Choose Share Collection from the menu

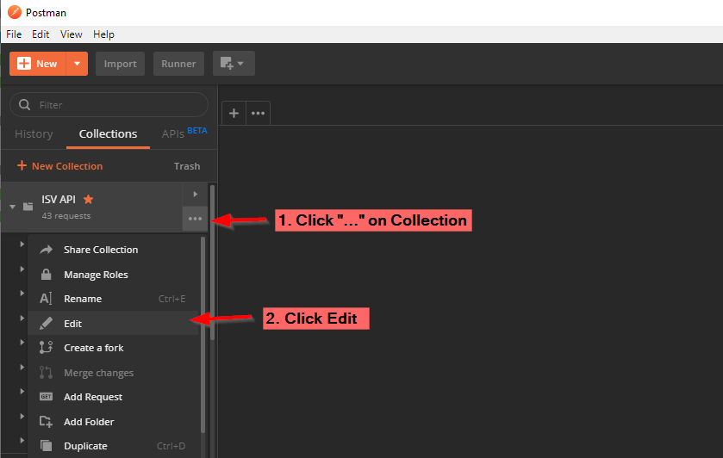click(x=114, y=250)
